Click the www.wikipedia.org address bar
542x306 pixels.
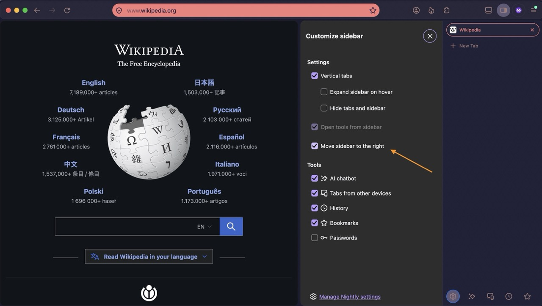[x=246, y=11]
